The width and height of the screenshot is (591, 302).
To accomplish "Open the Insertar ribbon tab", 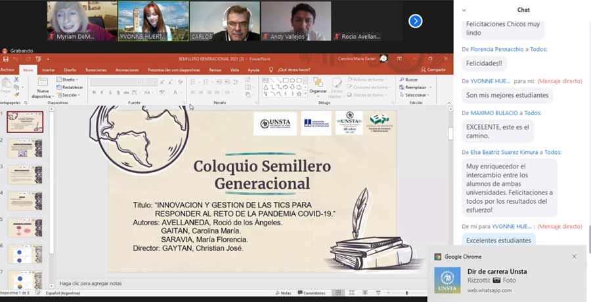I will coord(49,69).
